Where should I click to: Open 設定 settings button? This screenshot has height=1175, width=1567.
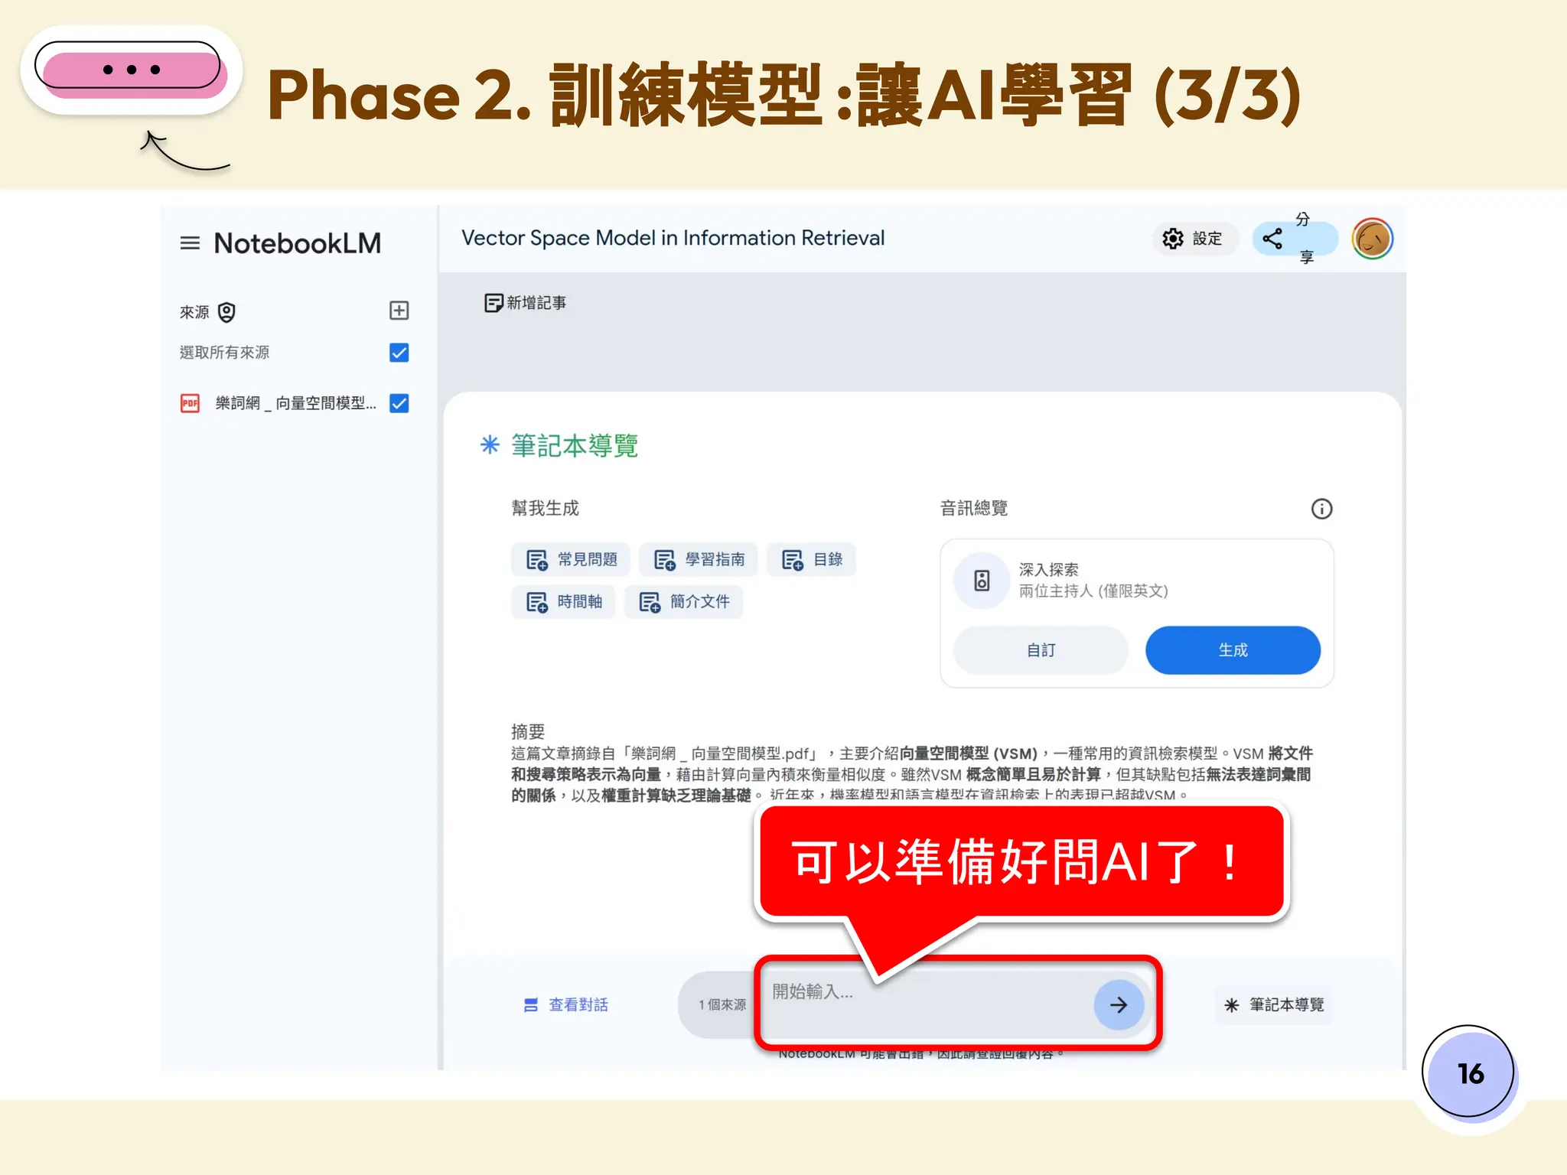point(1194,239)
